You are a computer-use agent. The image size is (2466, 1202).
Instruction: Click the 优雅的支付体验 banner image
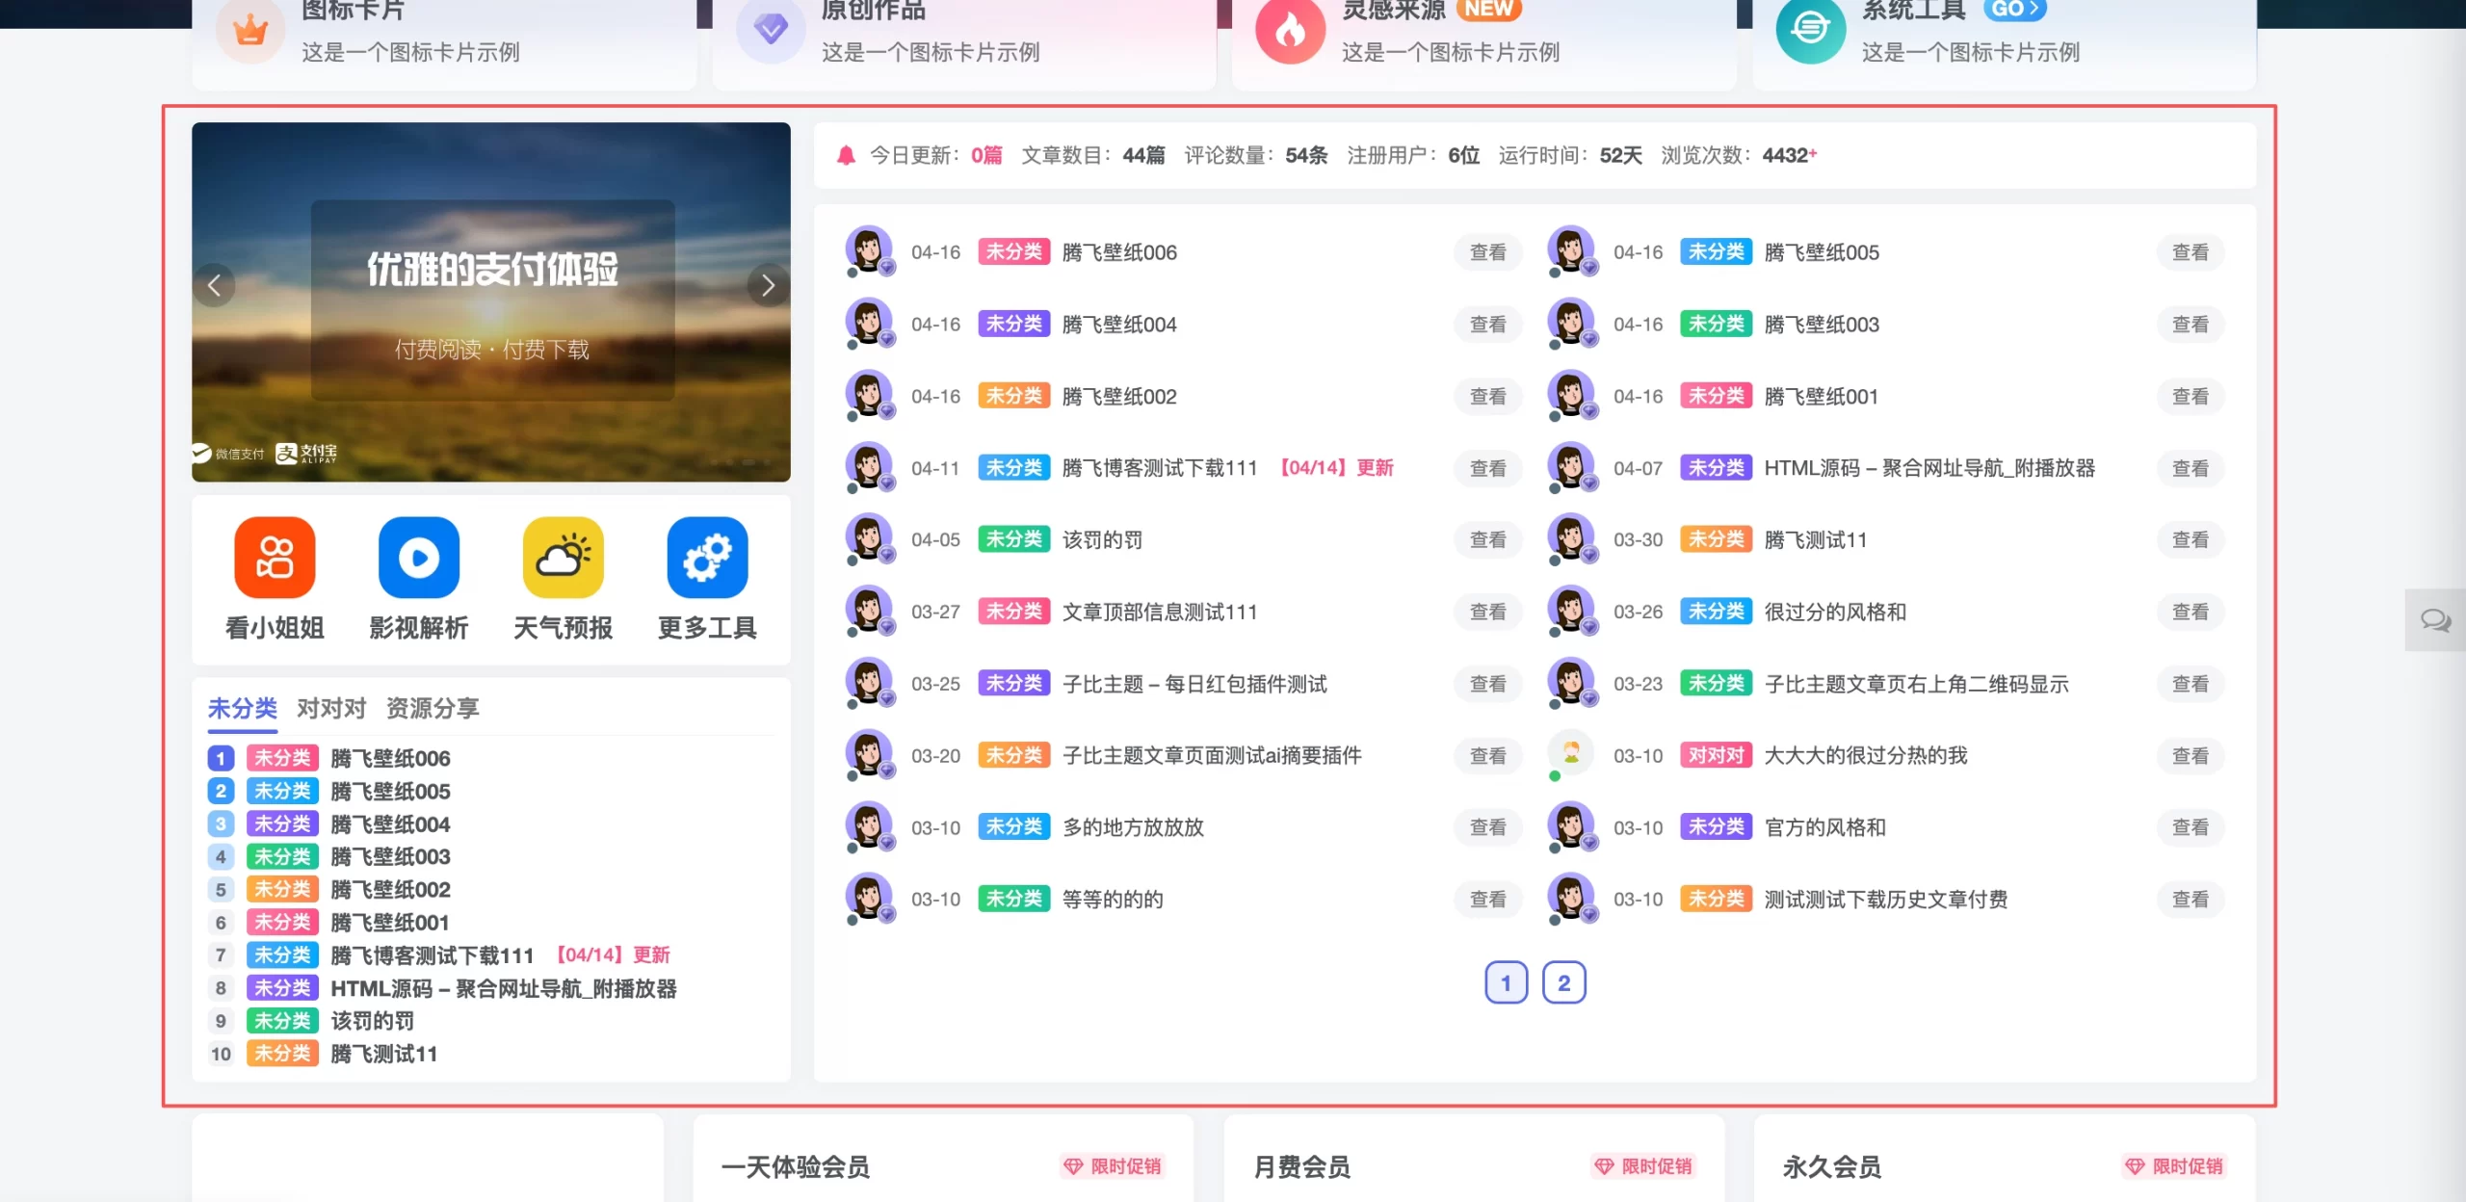(491, 301)
